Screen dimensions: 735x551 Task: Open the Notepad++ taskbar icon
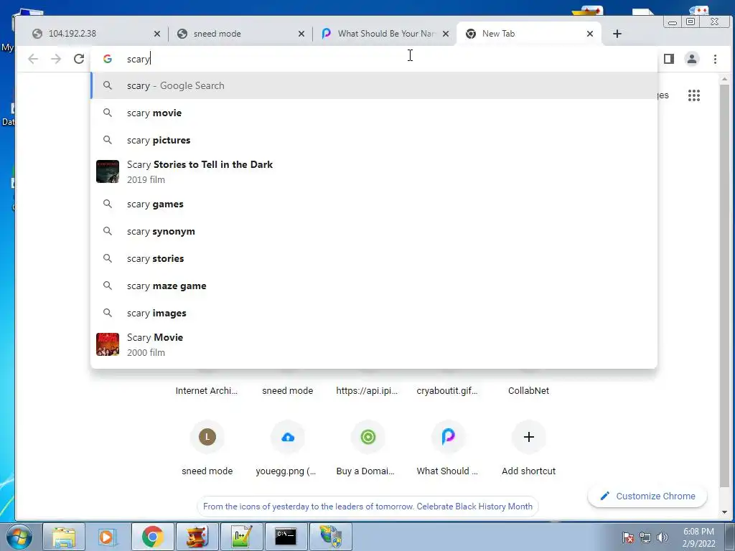coord(242,537)
